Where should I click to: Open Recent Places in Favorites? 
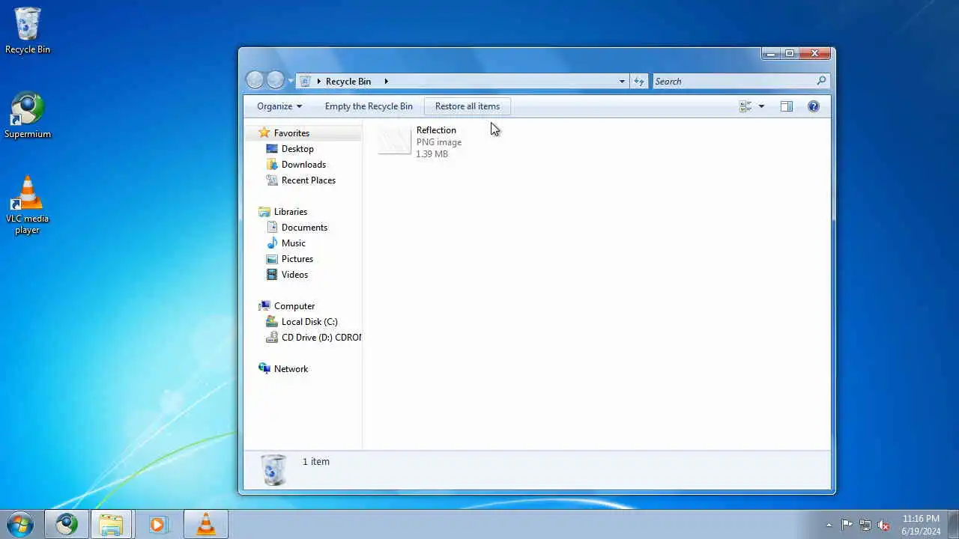(308, 180)
